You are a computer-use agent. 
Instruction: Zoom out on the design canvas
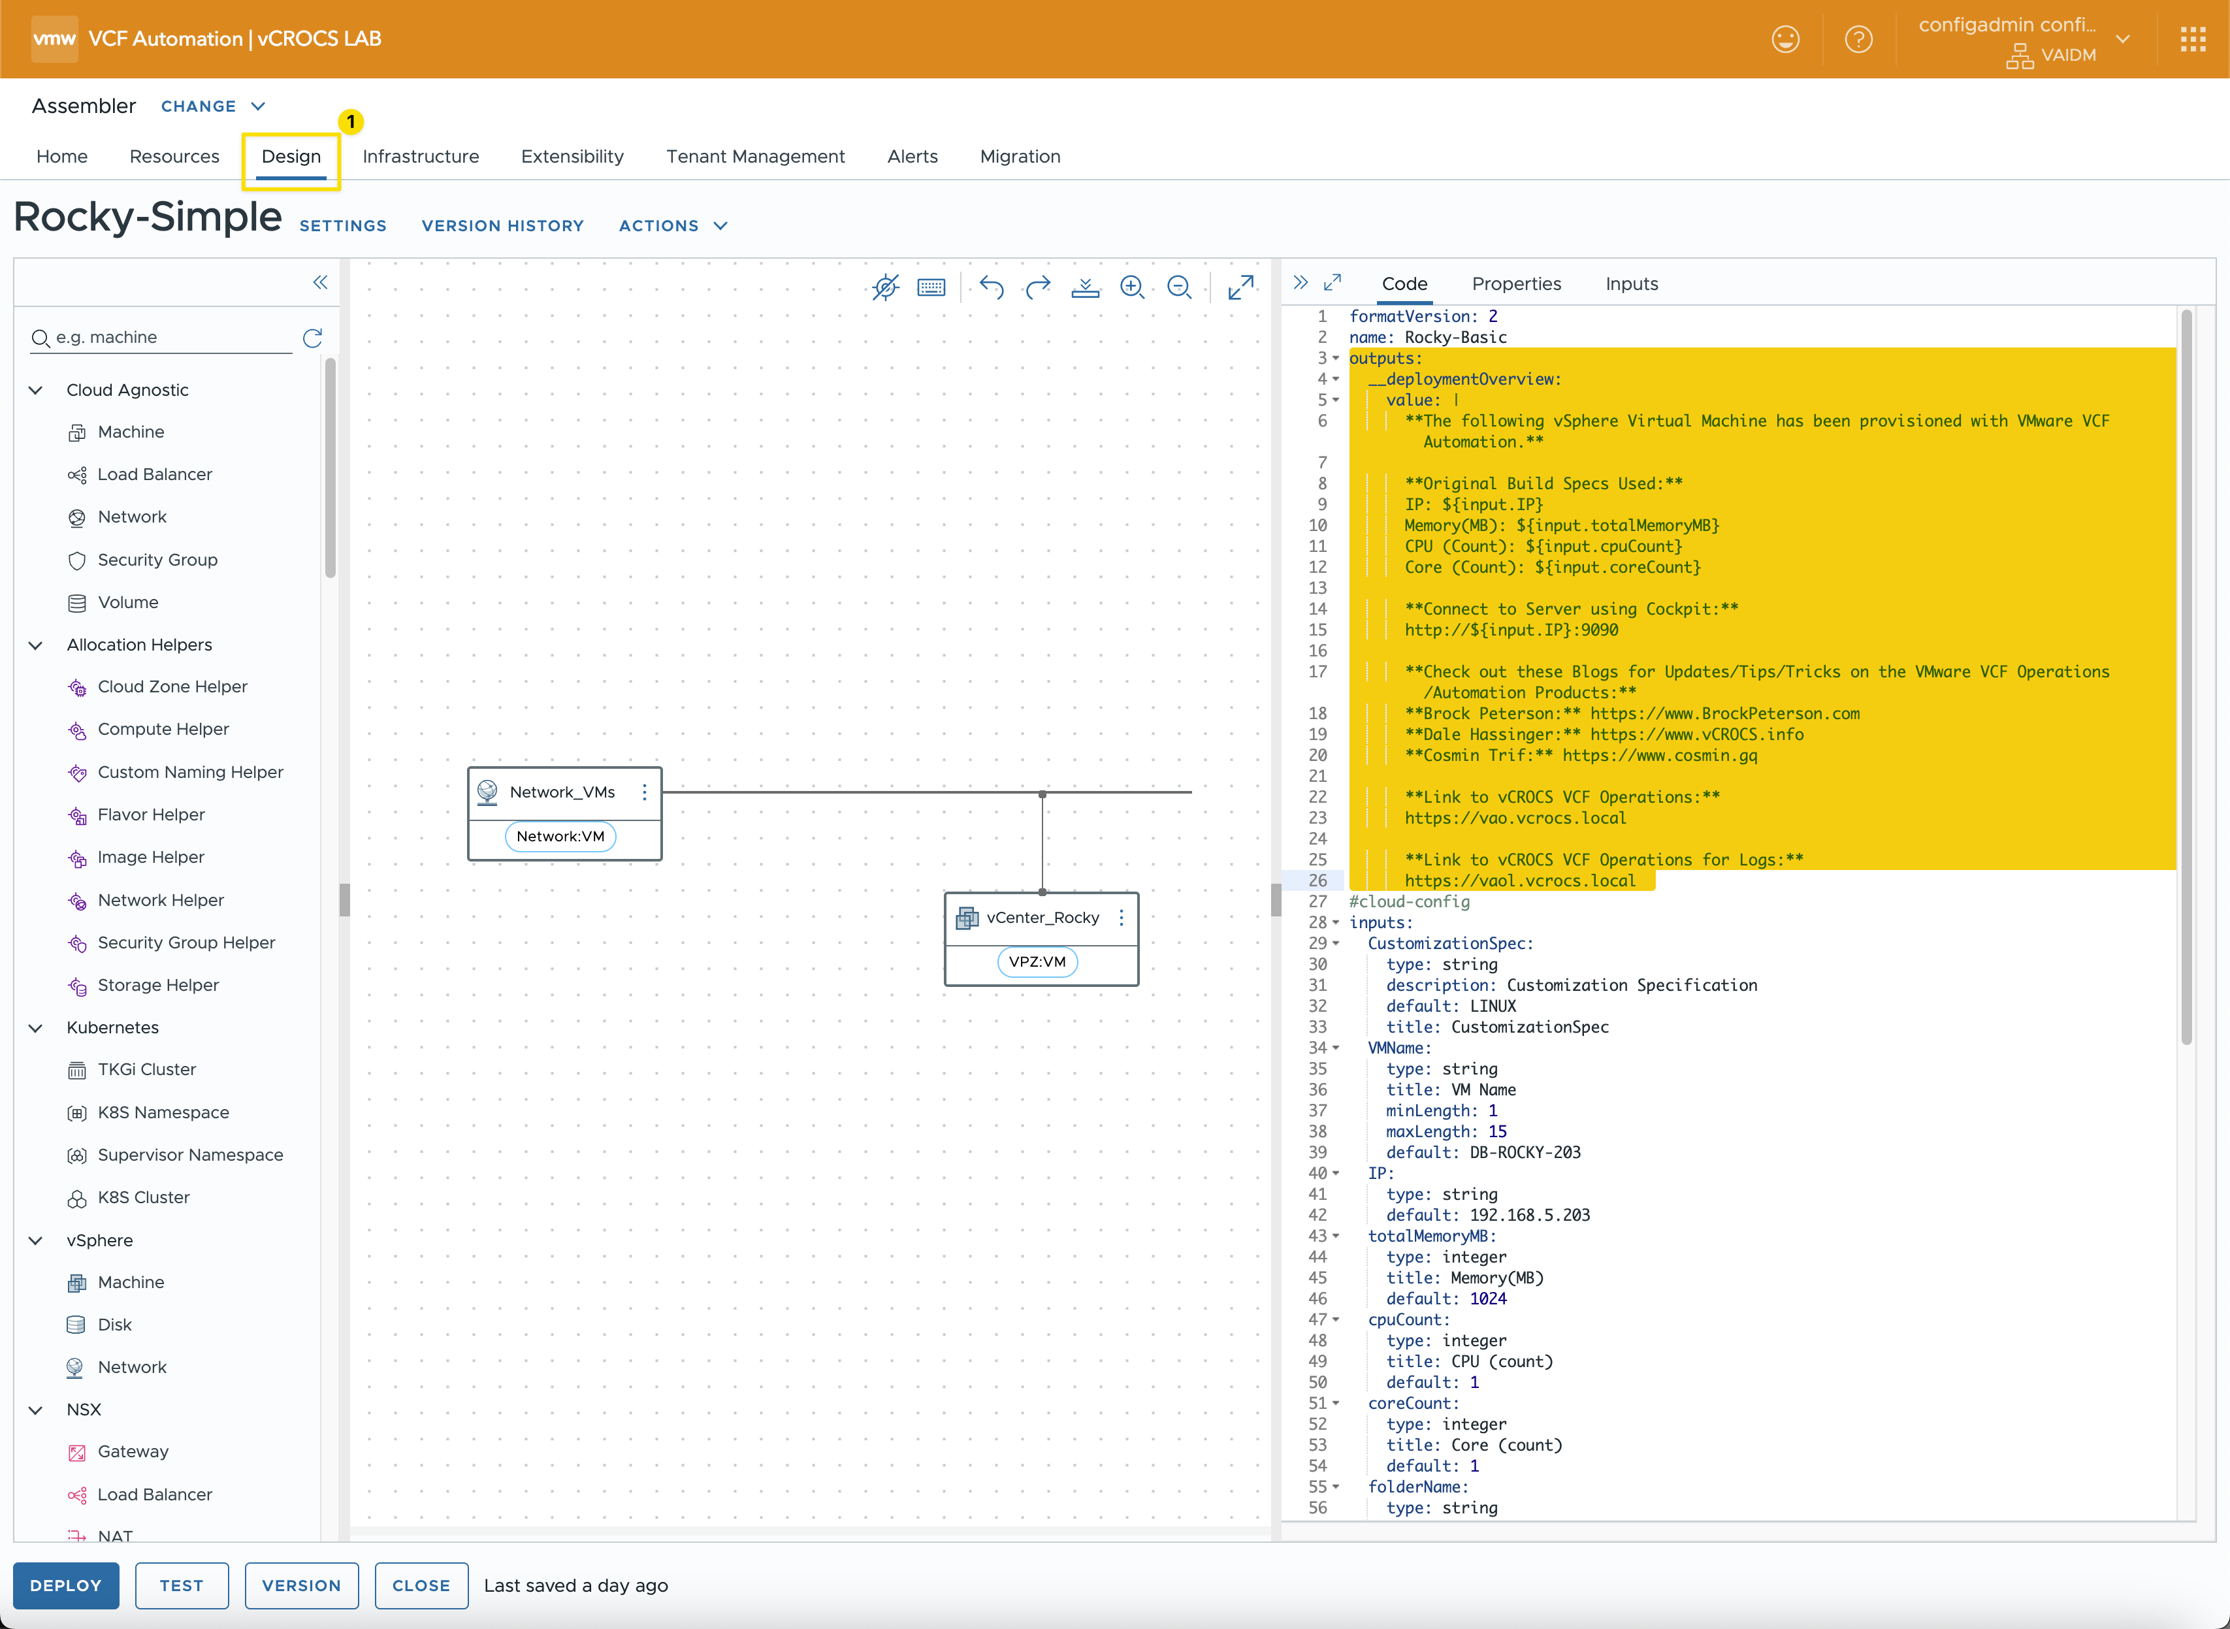click(1179, 287)
